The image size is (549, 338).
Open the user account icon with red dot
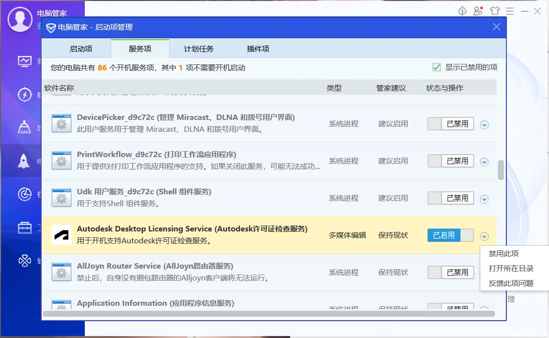478,11
